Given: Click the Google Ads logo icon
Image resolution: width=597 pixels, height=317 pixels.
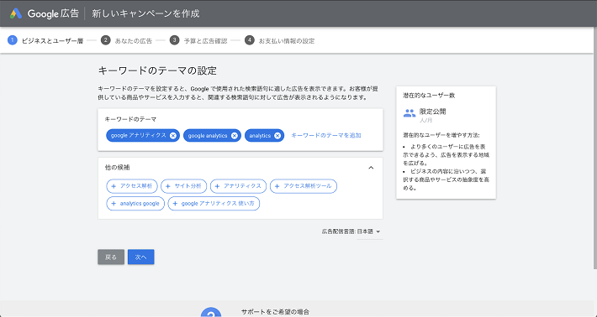Looking at the screenshot, I should (16, 13).
